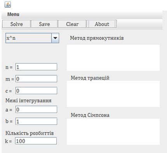Open the Menu menu
This screenshot has height=153, width=167.
[x=13, y=14]
